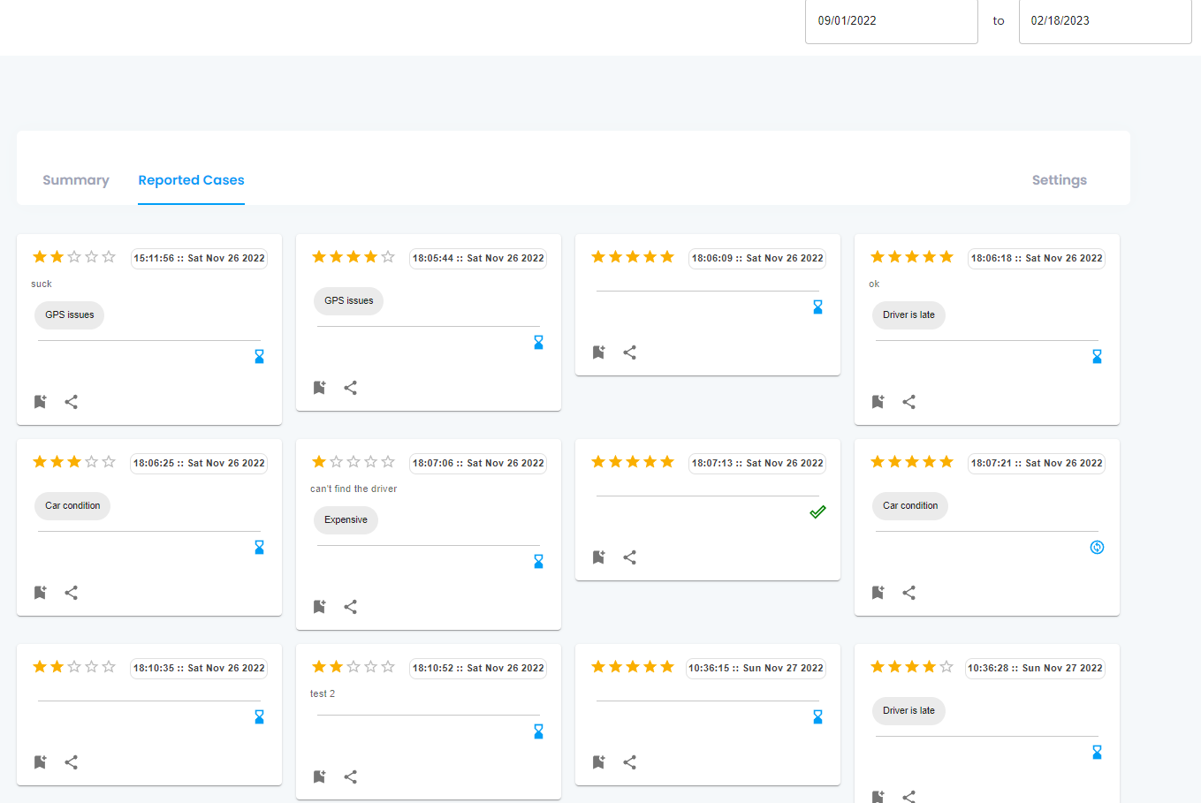The image size is (1201, 803).
Task: Click the hourglass on the 10:36:28 case
Action: 1097,753
